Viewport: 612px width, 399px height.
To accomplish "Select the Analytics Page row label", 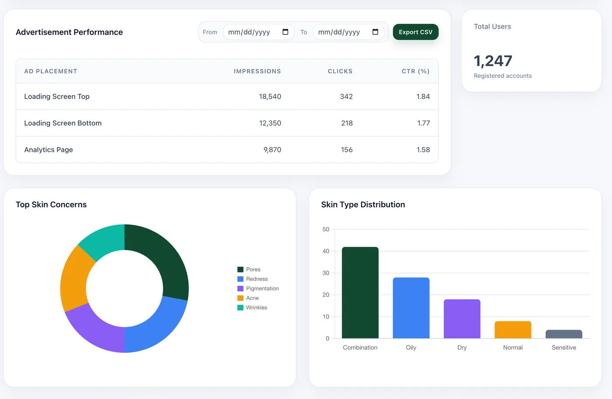I will 49,150.
